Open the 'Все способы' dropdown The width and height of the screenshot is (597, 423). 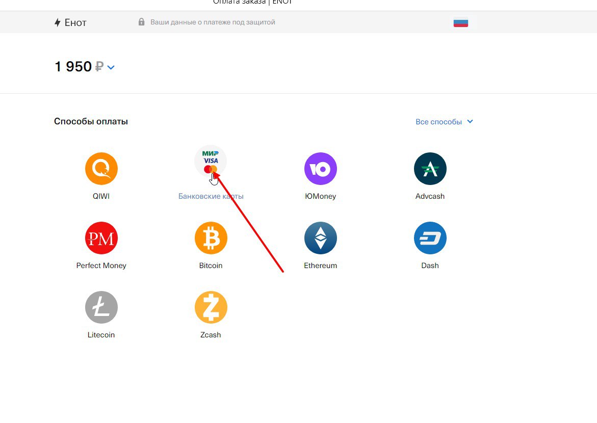pyautogui.click(x=444, y=122)
